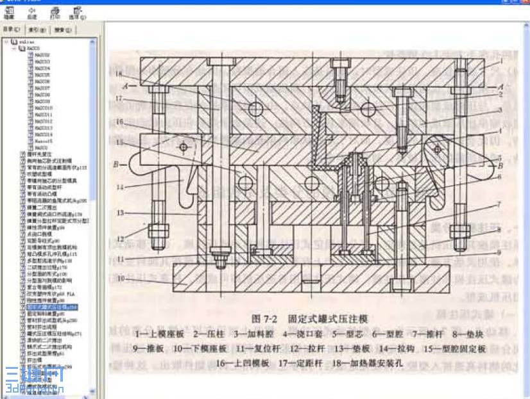Select the NACC05 topic in the tree
The image size is (530, 399).
point(42,75)
